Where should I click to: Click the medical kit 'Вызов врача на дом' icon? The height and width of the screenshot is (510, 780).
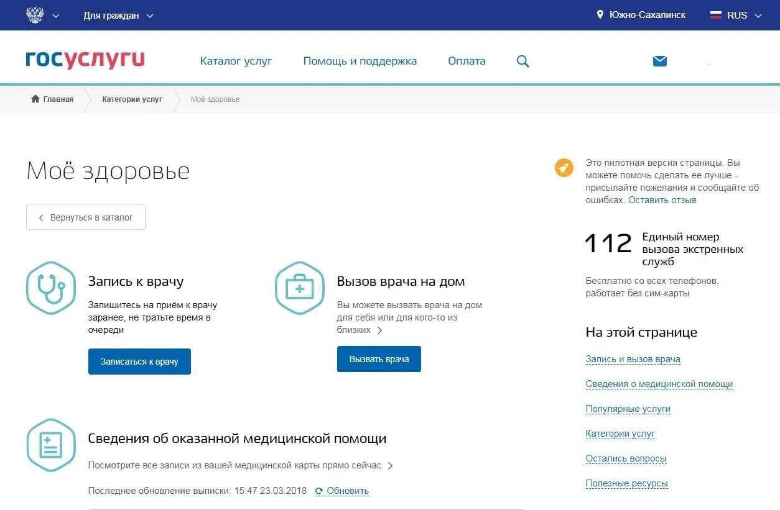pyautogui.click(x=300, y=288)
